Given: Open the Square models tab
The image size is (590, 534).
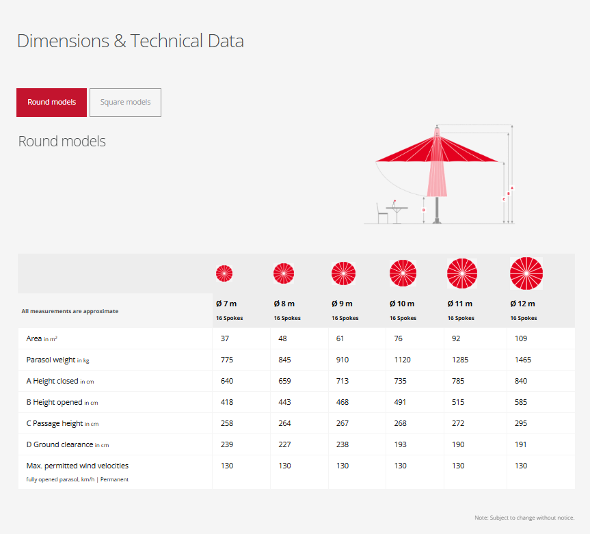Looking at the screenshot, I should [125, 103].
